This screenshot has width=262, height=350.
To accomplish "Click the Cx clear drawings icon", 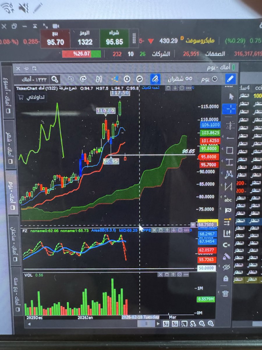I will pyautogui.click(x=226, y=245).
